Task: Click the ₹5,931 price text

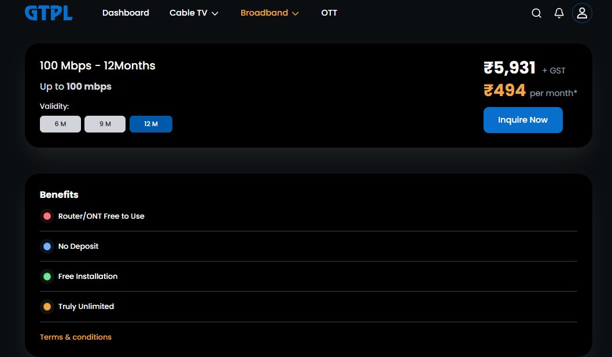Action: [510, 68]
